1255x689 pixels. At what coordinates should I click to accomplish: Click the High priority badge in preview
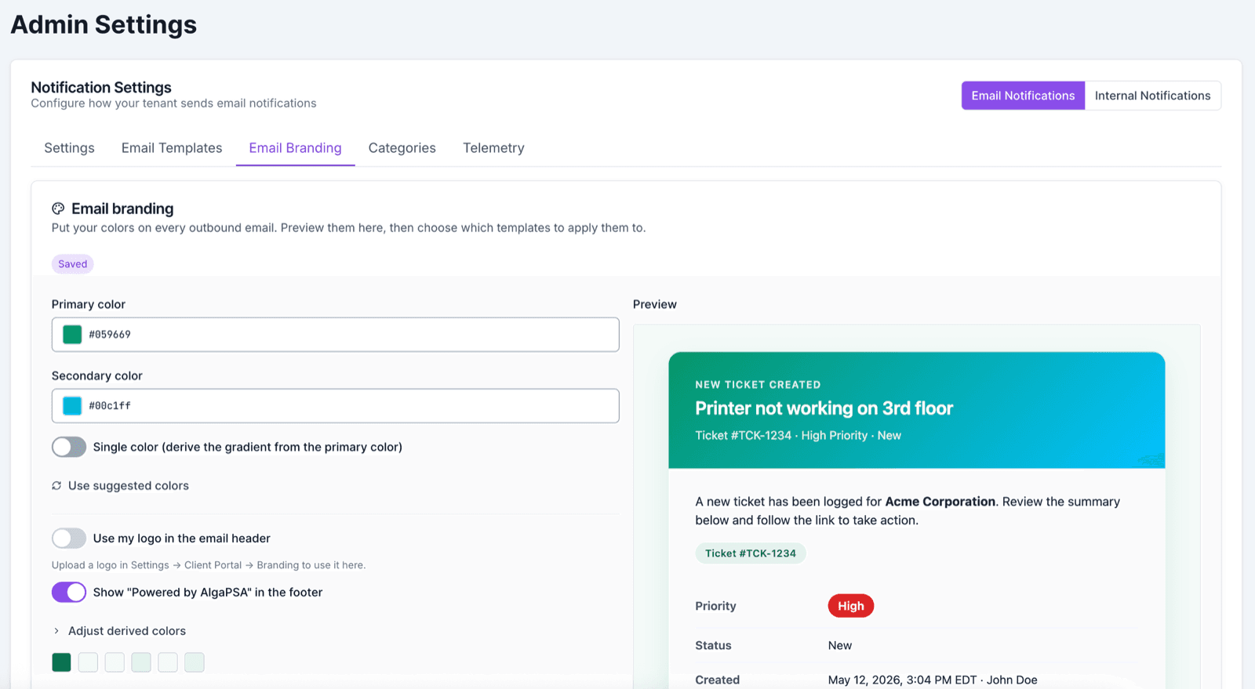coord(851,606)
